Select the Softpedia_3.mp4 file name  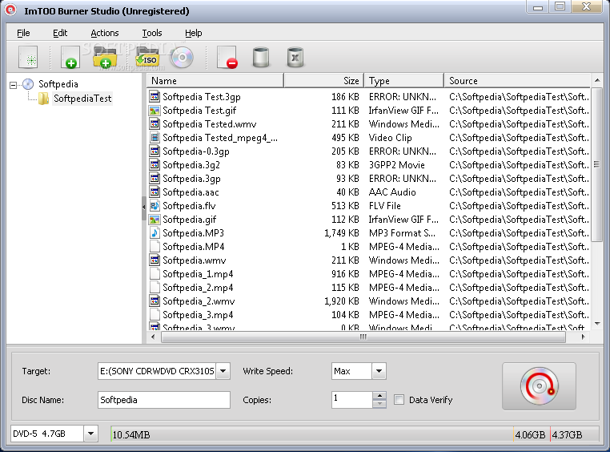[x=198, y=315]
